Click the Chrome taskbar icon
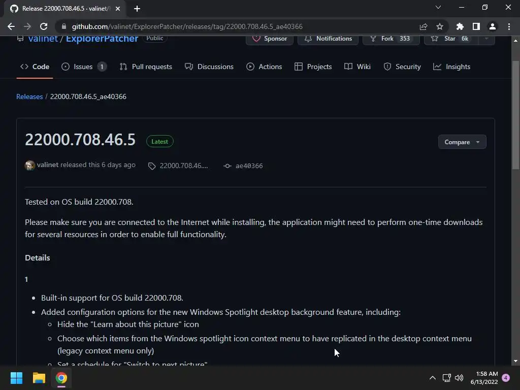The width and height of the screenshot is (520, 390). pos(61,378)
